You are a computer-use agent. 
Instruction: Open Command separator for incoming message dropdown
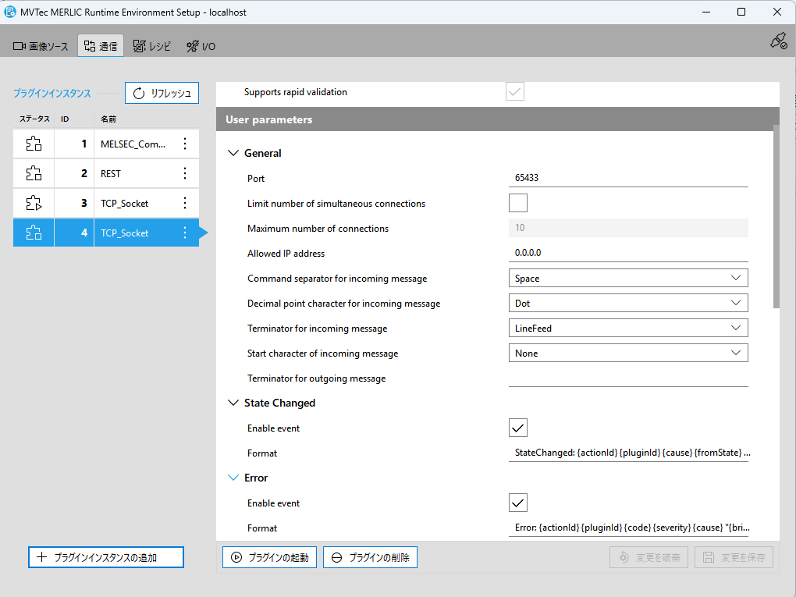pyautogui.click(x=628, y=278)
